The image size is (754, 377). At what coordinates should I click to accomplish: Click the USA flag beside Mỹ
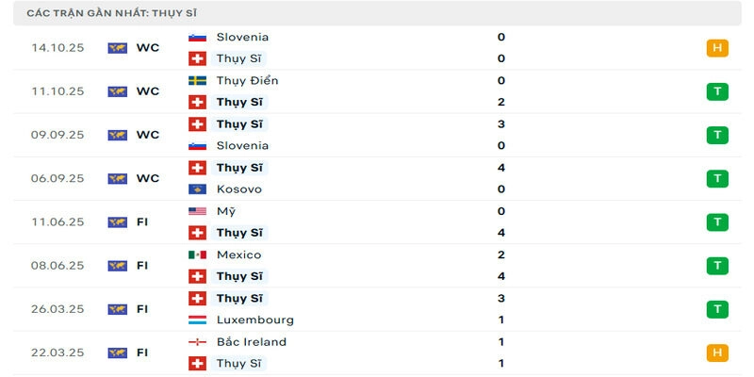click(198, 212)
